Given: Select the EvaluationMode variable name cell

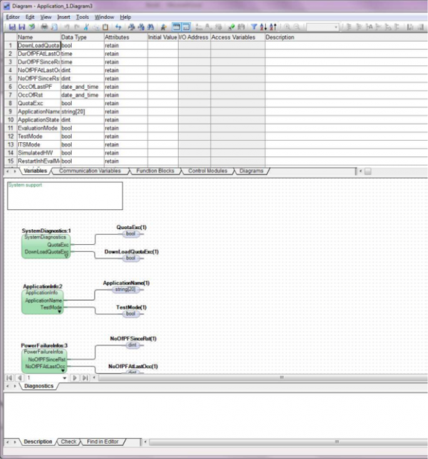Looking at the screenshot, I should point(39,128).
